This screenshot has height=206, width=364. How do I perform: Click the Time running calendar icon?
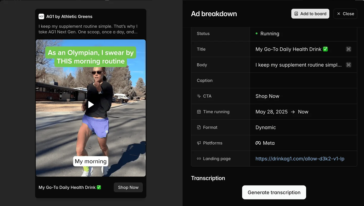pos(199,112)
